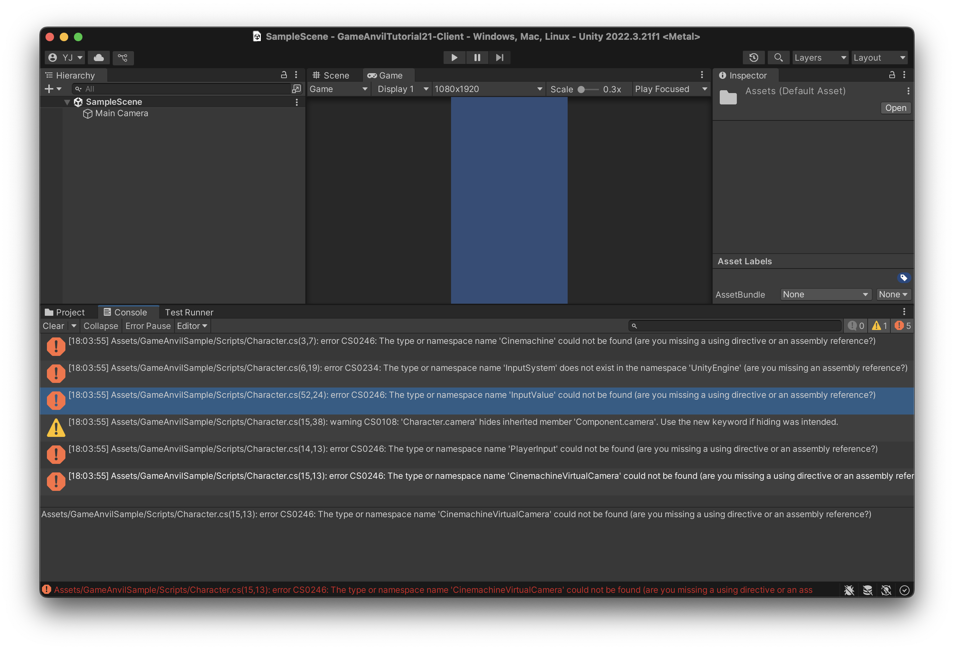Click the crossed-out cache server icon in status bar
This screenshot has height=650, width=954.
(x=867, y=590)
